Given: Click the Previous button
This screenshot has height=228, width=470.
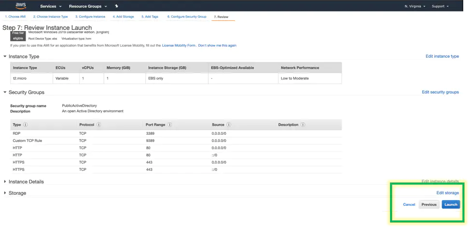Looking at the screenshot, I should pyautogui.click(x=429, y=204).
